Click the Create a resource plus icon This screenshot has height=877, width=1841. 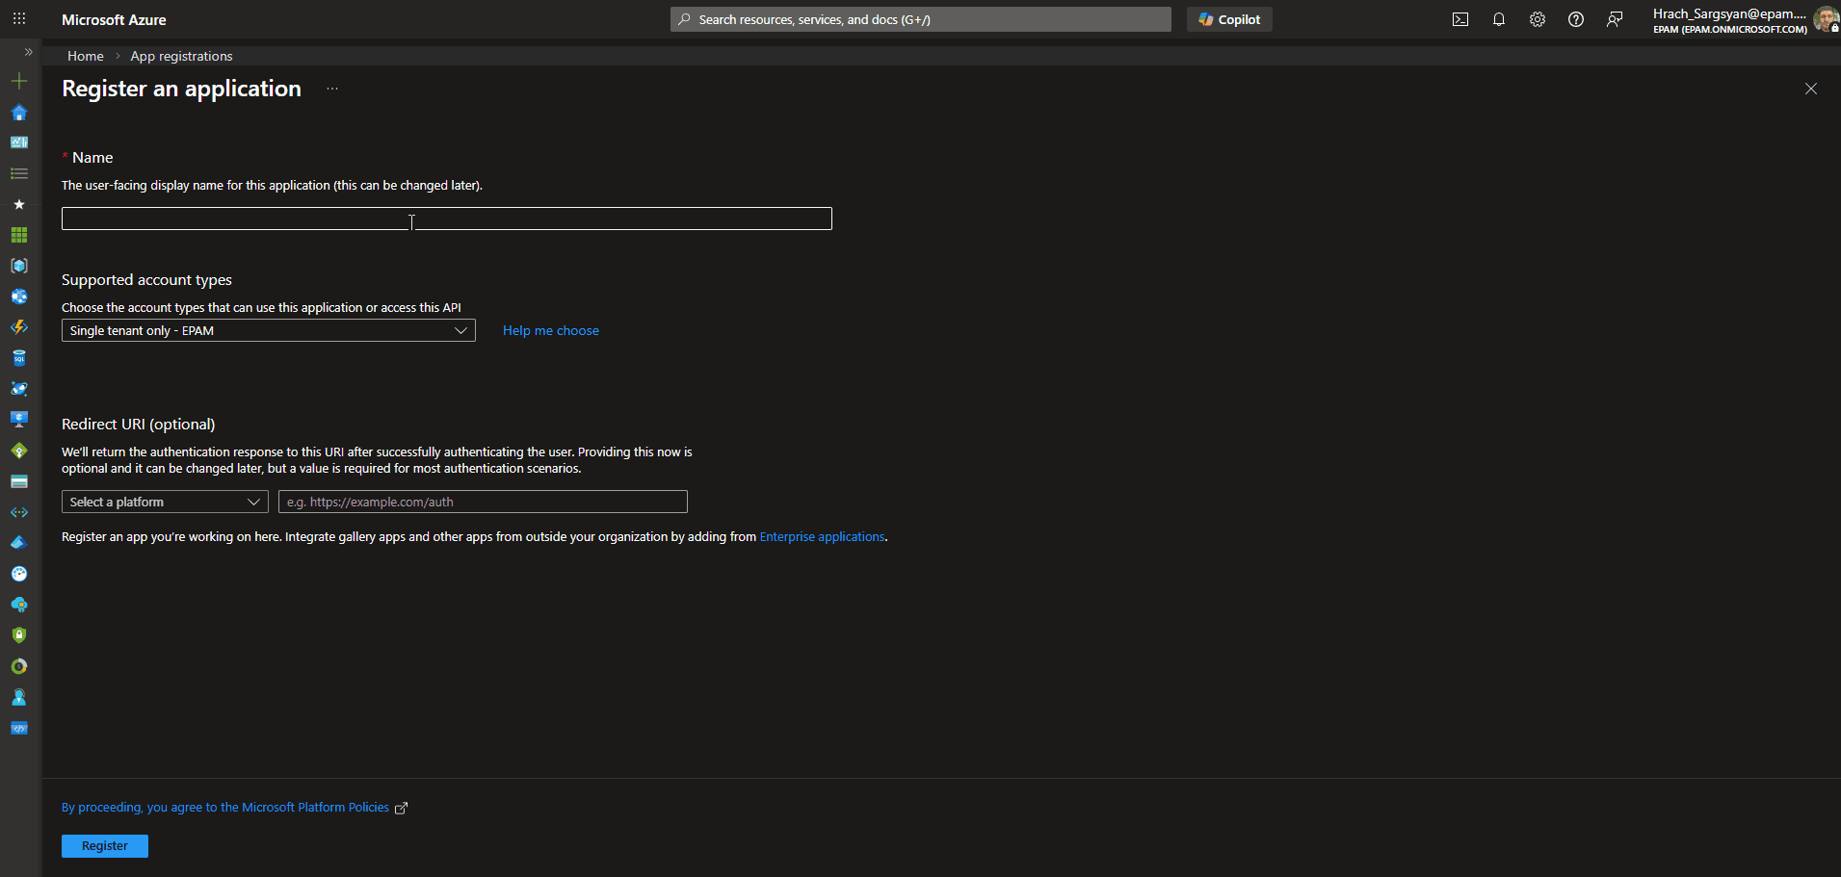point(18,81)
